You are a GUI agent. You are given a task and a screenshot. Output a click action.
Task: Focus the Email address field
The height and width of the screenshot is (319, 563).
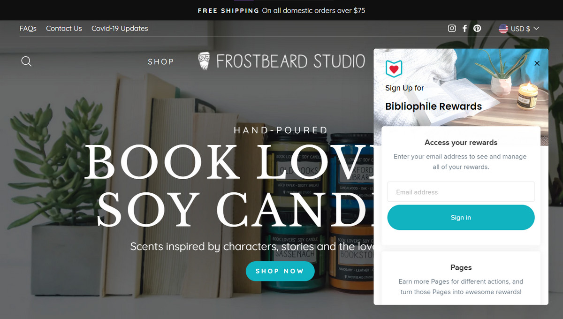point(461,192)
